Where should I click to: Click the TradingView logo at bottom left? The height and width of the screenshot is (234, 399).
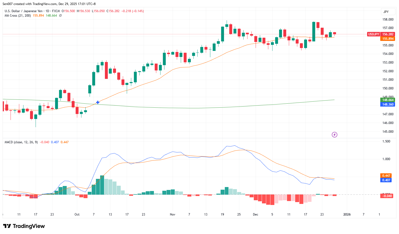coord(24,226)
